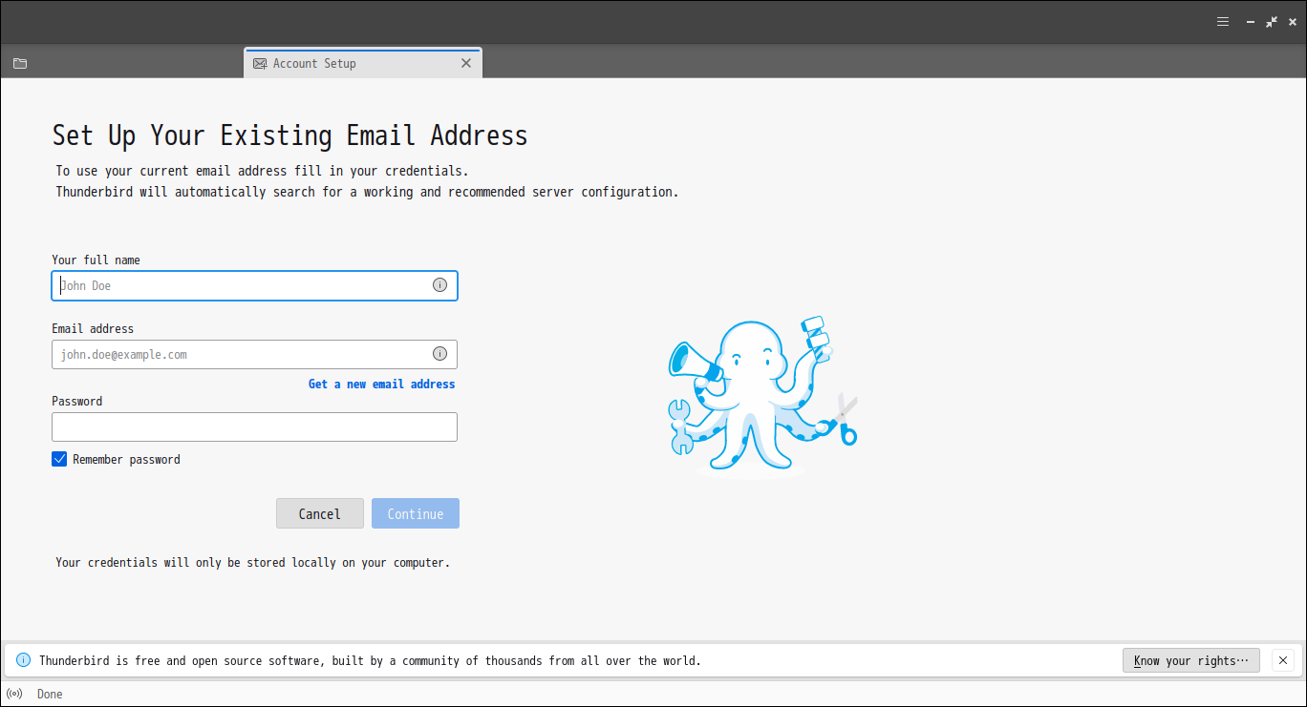Image resolution: width=1307 pixels, height=707 pixels.
Task: Click the info icon in email address field
Action: pos(439,353)
